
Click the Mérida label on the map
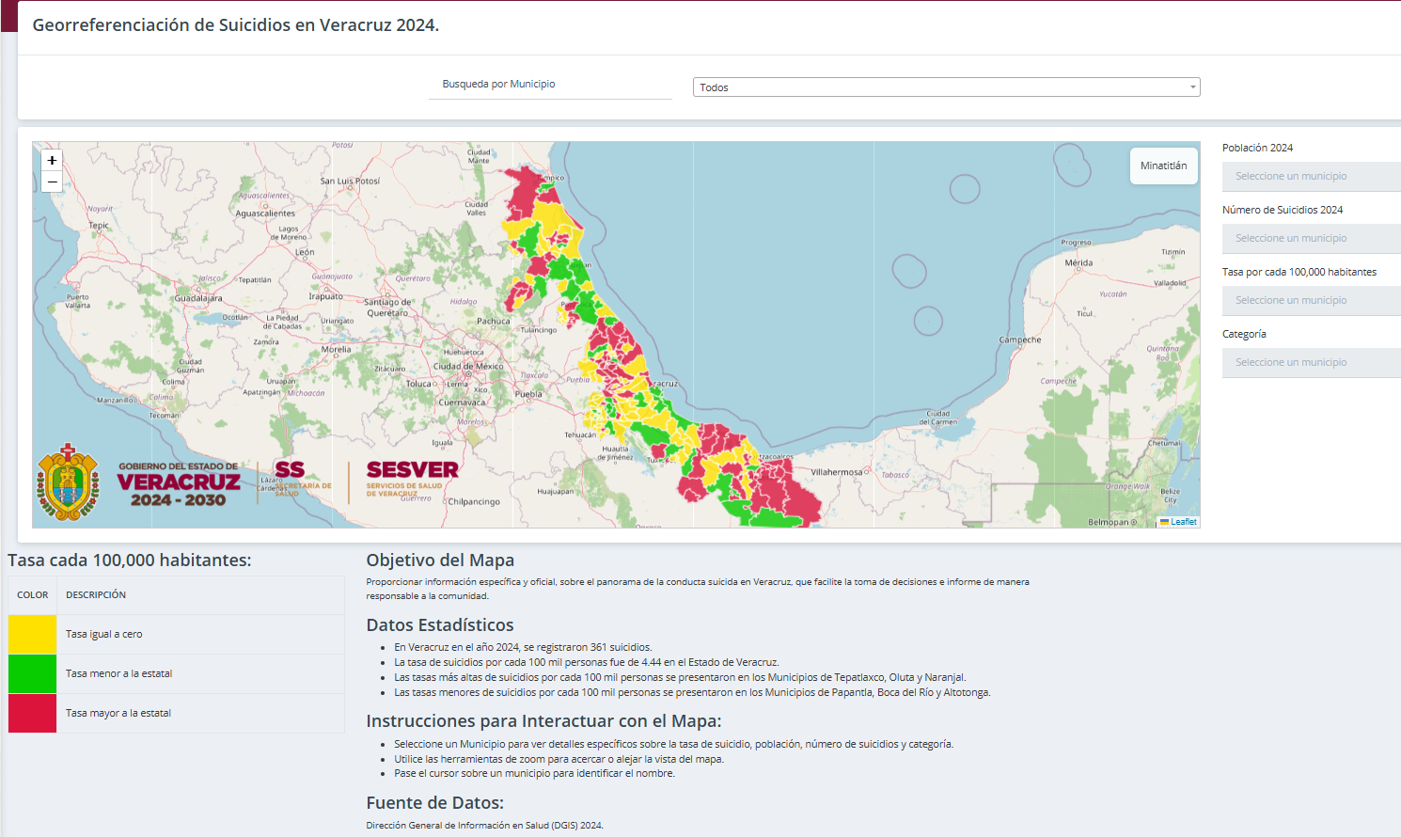(1078, 263)
